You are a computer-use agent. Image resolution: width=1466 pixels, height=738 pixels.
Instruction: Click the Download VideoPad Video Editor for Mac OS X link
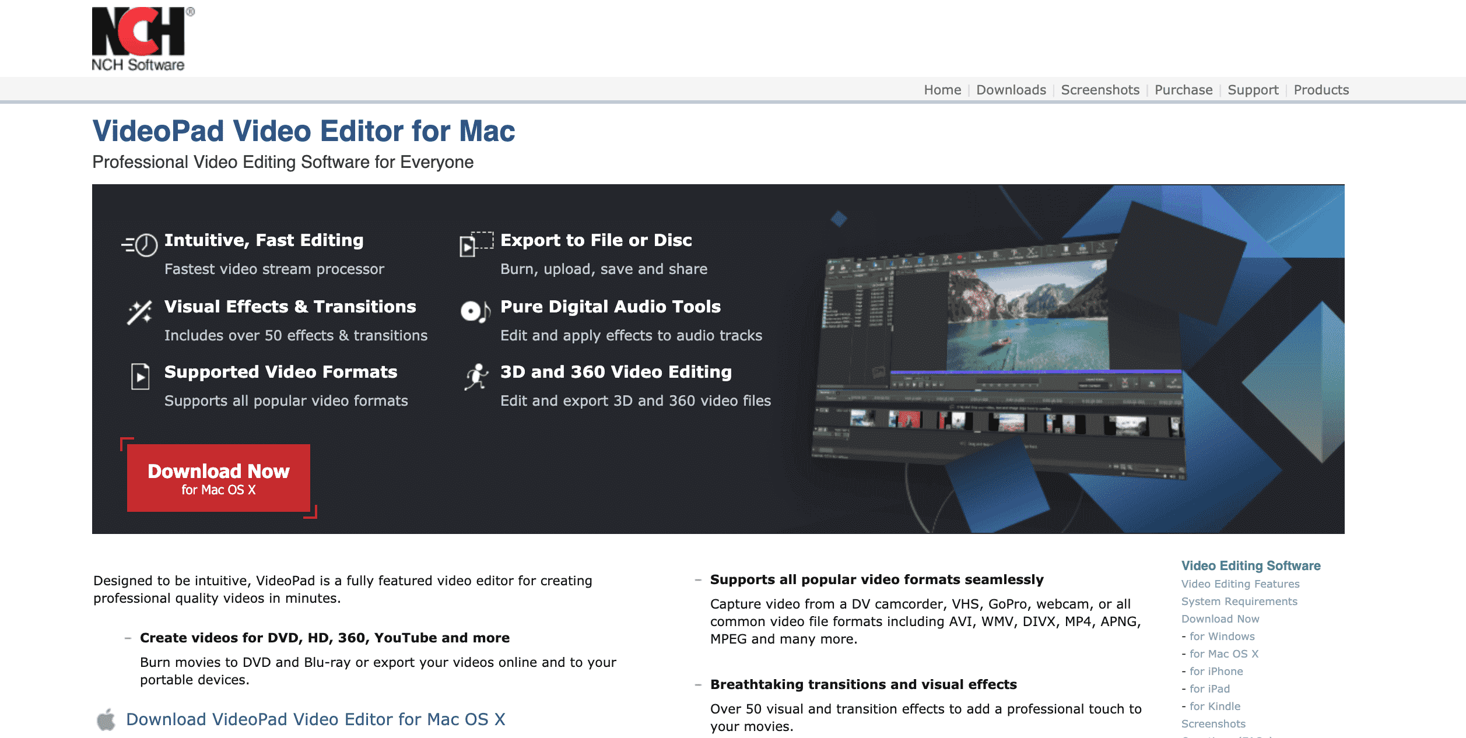(x=315, y=719)
